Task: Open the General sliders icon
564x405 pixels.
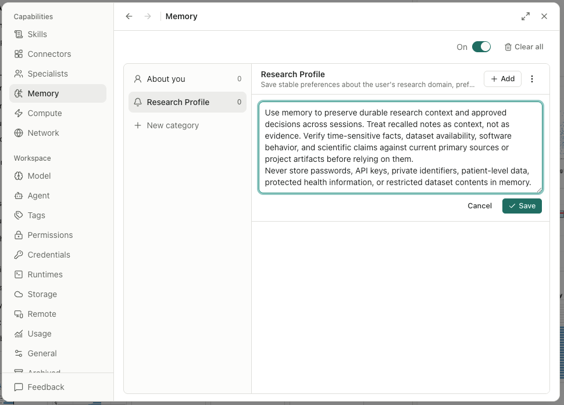Action: pyautogui.click(x=19, y=354)
